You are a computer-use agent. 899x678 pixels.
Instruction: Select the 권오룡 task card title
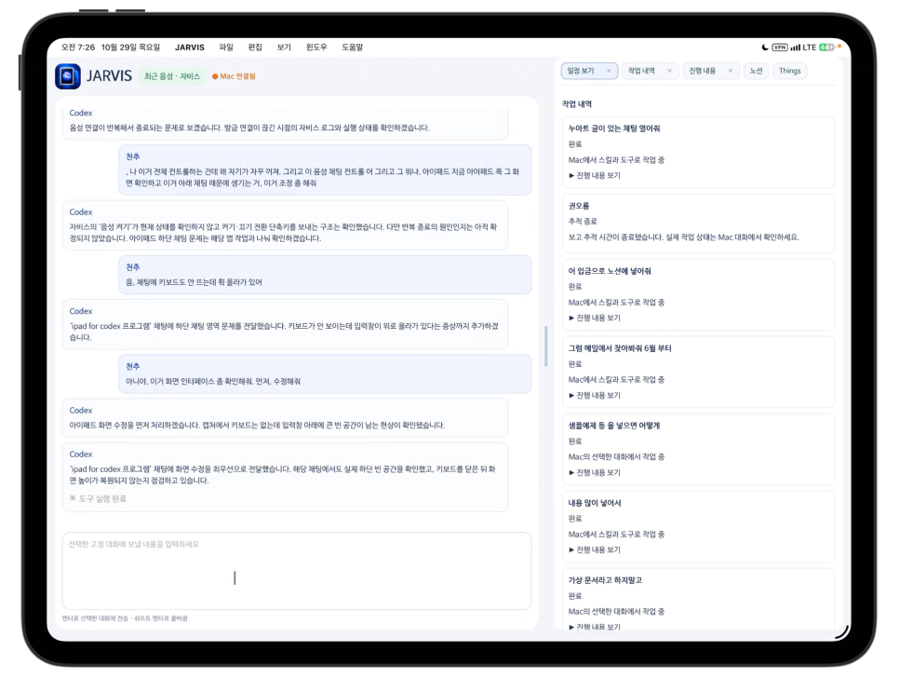click(579, 206)
